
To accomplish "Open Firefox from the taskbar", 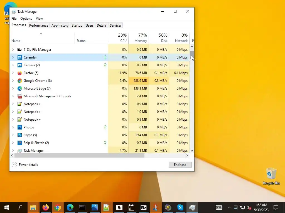I will tap(45, 207).
